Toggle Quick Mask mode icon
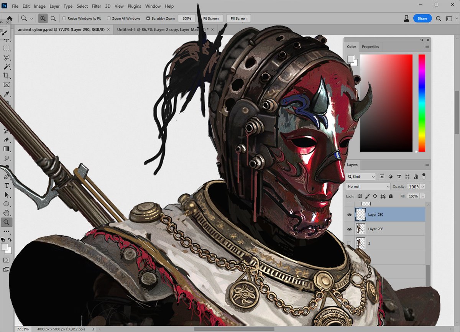 tap(7, 260)
